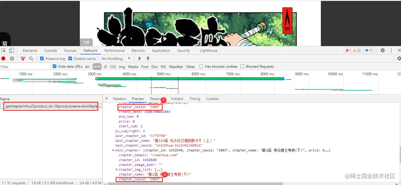Viewport: 401px width, 185px height.
Task: Switch to the Console tab
Action: 50,50
